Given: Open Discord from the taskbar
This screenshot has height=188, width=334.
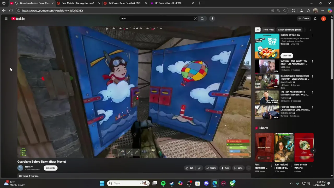Looking at the screenshot, I should click(x=206, y=183).
